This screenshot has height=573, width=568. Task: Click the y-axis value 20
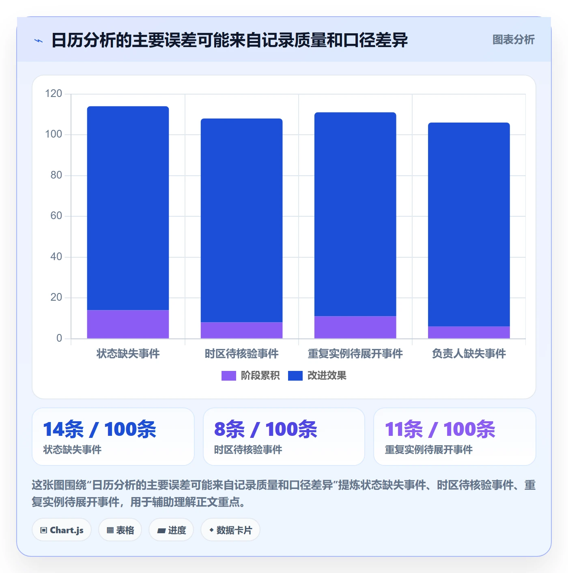tap(56, 297)
